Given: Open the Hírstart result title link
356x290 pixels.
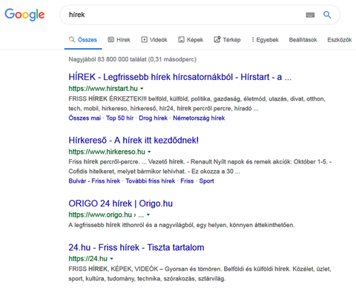Looking at the screenshot, I should (180, 77).
